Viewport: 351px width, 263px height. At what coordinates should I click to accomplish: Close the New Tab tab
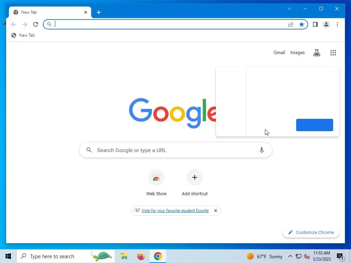[x=85, y=12]
